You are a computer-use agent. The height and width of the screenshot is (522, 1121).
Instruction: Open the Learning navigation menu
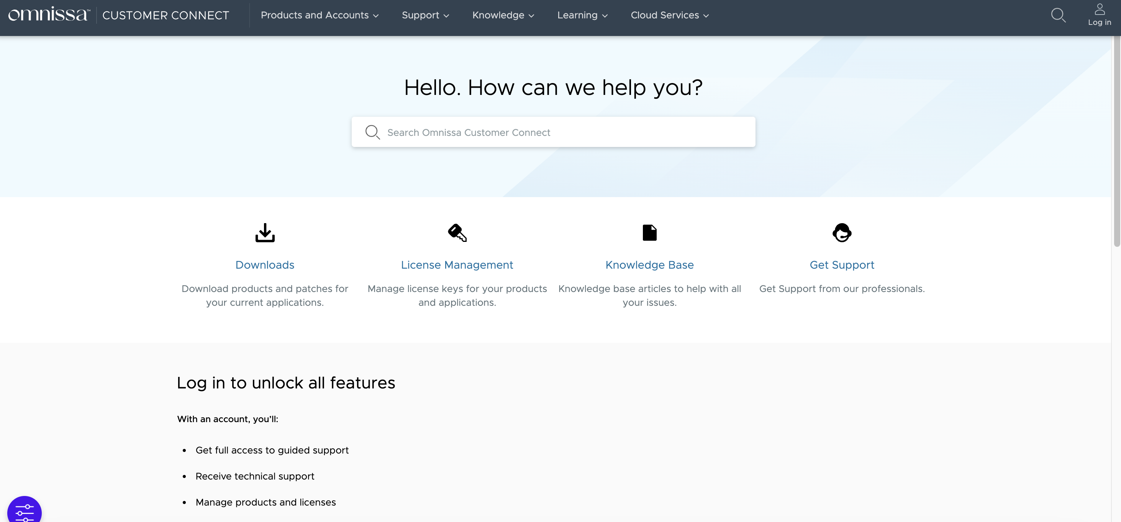(582, 15)
